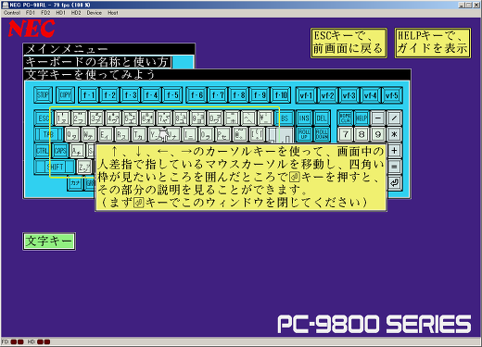Click the numeric keypad 7 key
The width and height of the screenshot is (482, 347).
(345, 134)
